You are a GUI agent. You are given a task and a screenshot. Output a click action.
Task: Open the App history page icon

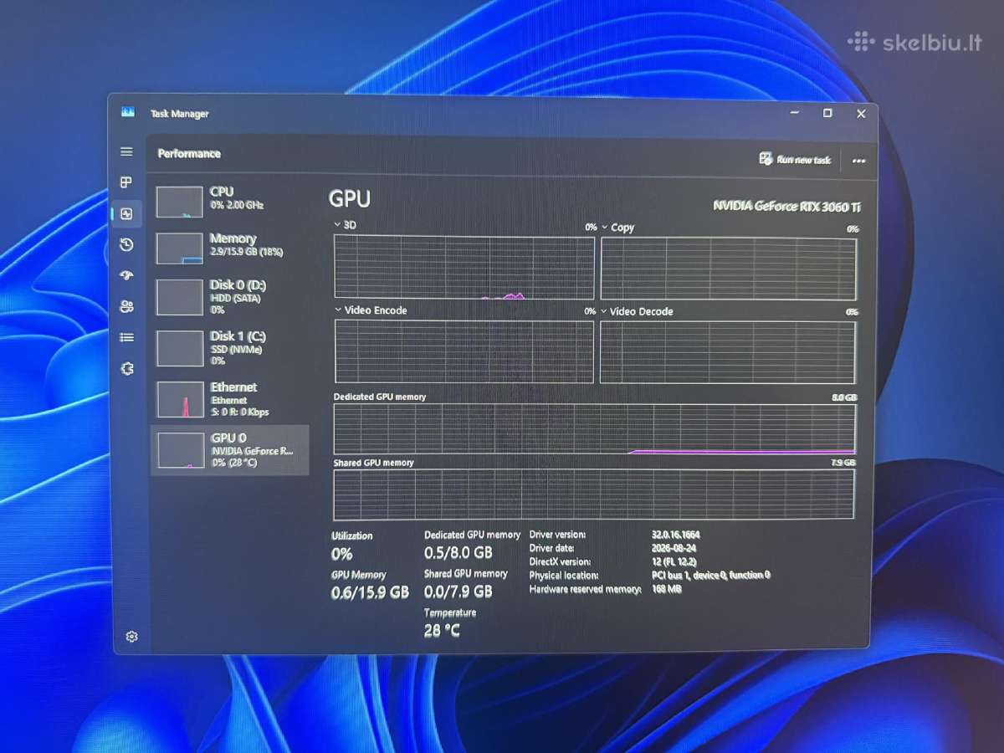pos(126,244)
